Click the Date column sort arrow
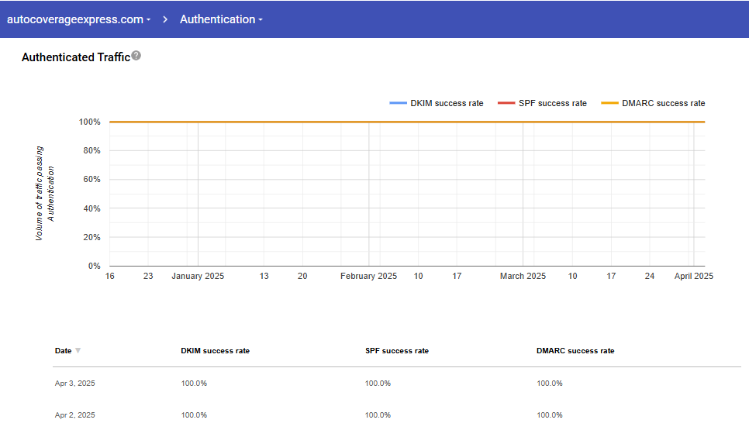This screenshot has width=749, height=430. pyautogui.click(x=78, y=351)
